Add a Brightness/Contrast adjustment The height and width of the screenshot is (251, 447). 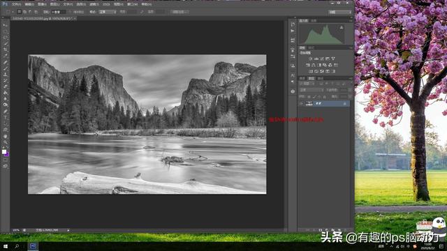[310, 59]
